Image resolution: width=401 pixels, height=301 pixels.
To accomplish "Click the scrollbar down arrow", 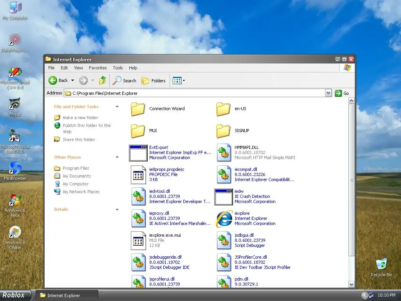I will 351,285.
